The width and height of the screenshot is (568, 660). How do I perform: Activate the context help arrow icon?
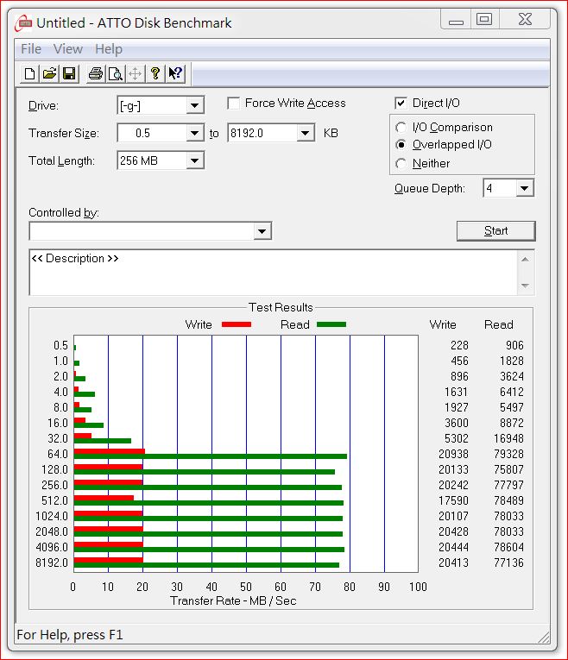point(175,74)
